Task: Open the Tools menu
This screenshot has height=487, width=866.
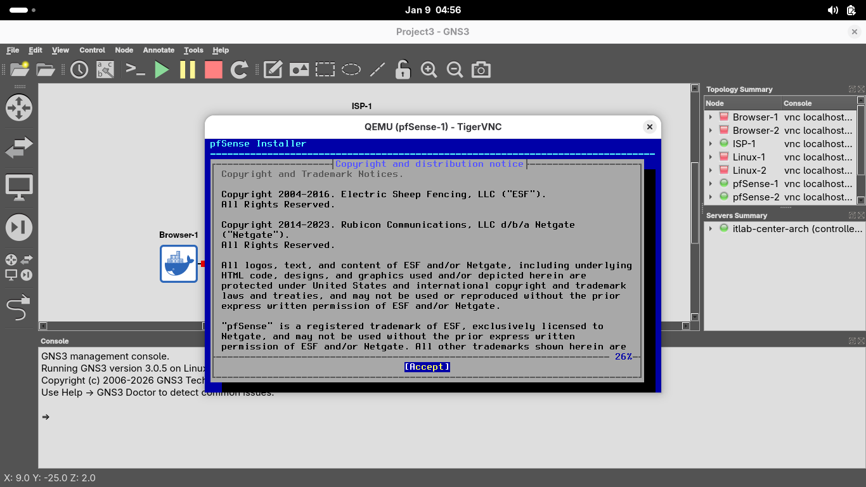Action: 193,50
